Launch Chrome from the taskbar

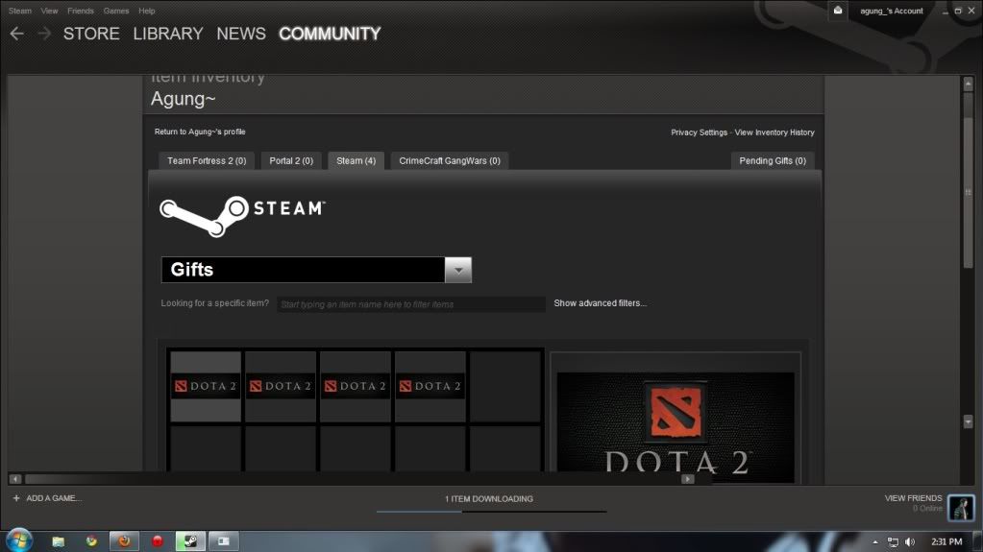coord(91,541)
